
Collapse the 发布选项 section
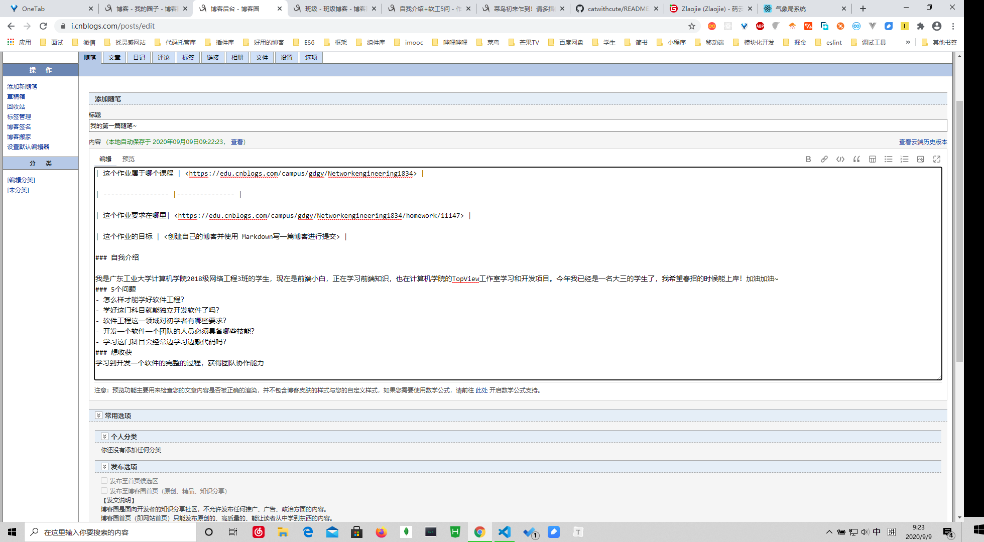pos(105,467)
